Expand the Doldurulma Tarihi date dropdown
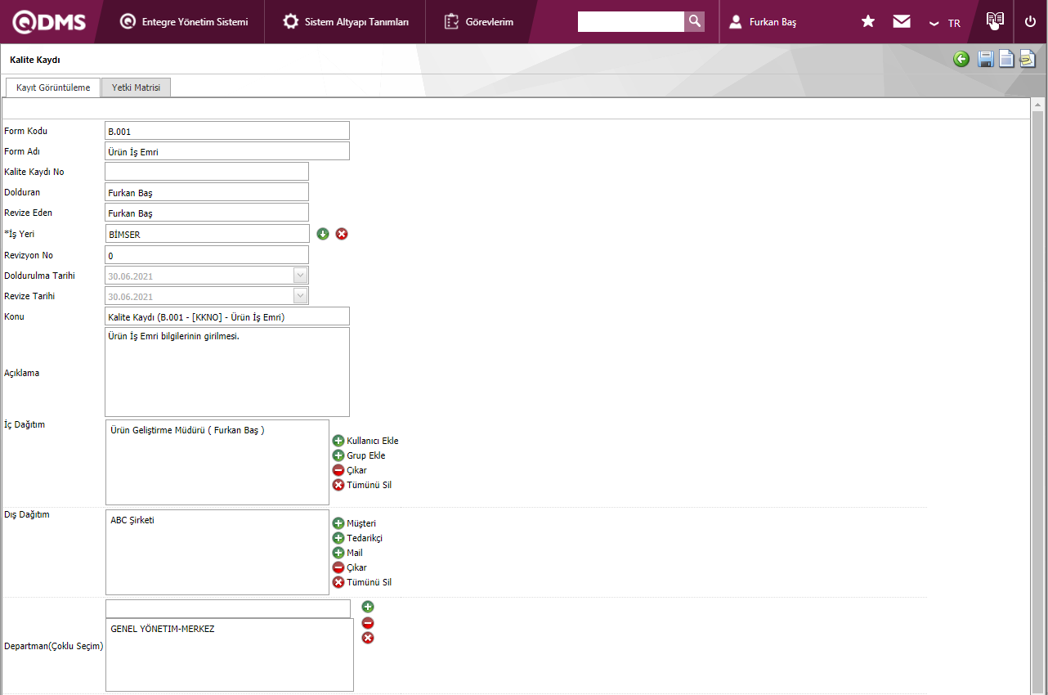The width and height of the screenshot is (1048, 695). point(300,276)
